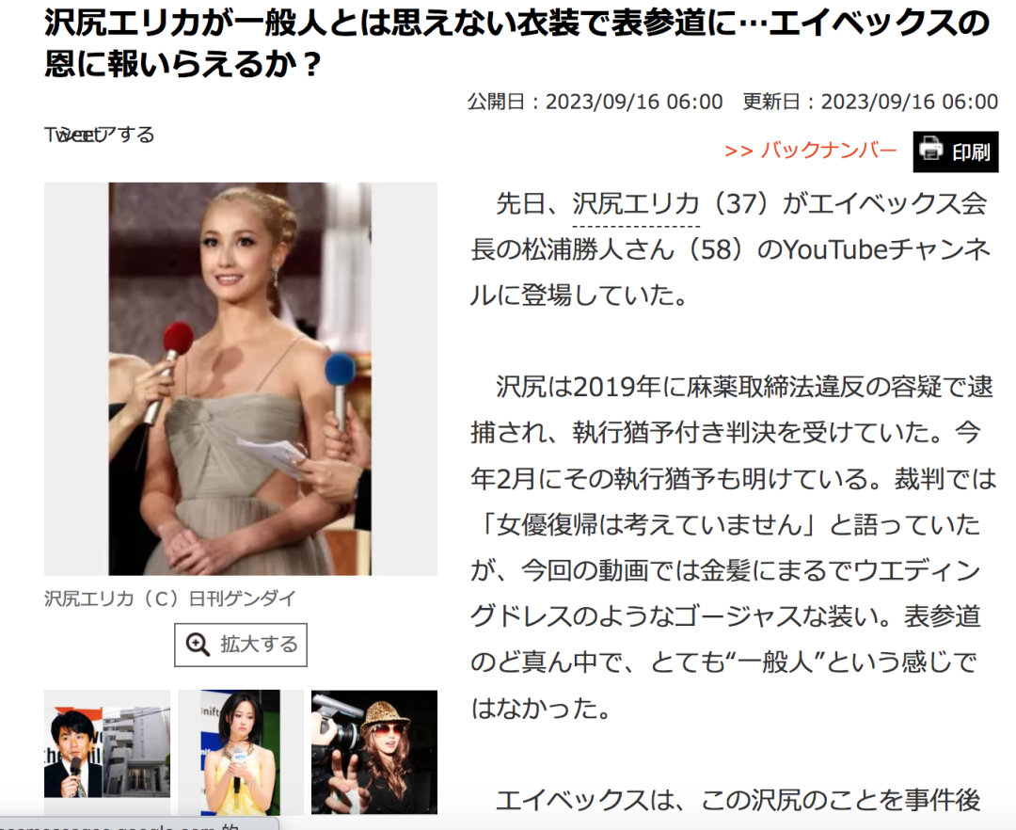Screen dimensions: 1016x830
Task: Click the dotted-underlined 沢尻エリカ name link
Action: 636,203
